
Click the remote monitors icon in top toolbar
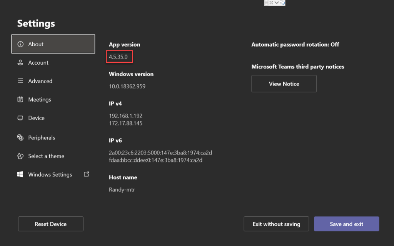pyautogui.click(x=282, y=3)
